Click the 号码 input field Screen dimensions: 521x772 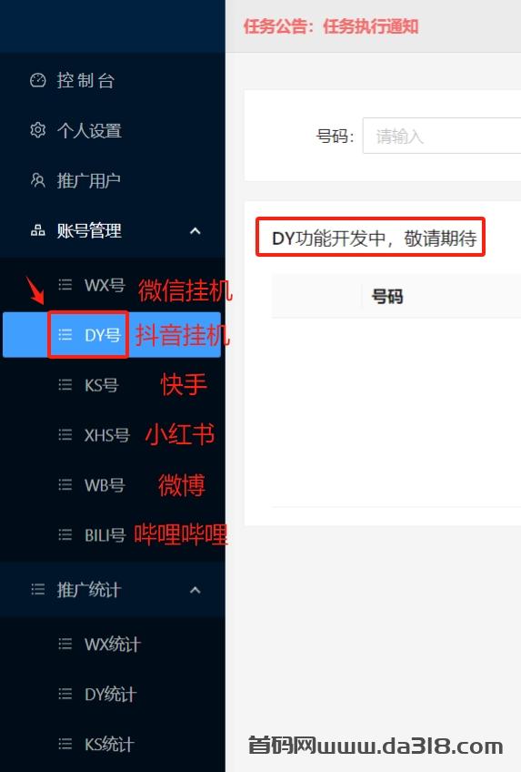(x=442, y=136)
